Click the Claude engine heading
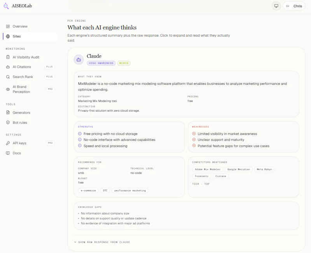The width and height of the screenshot is (311, 253). (x=94, y=56)
